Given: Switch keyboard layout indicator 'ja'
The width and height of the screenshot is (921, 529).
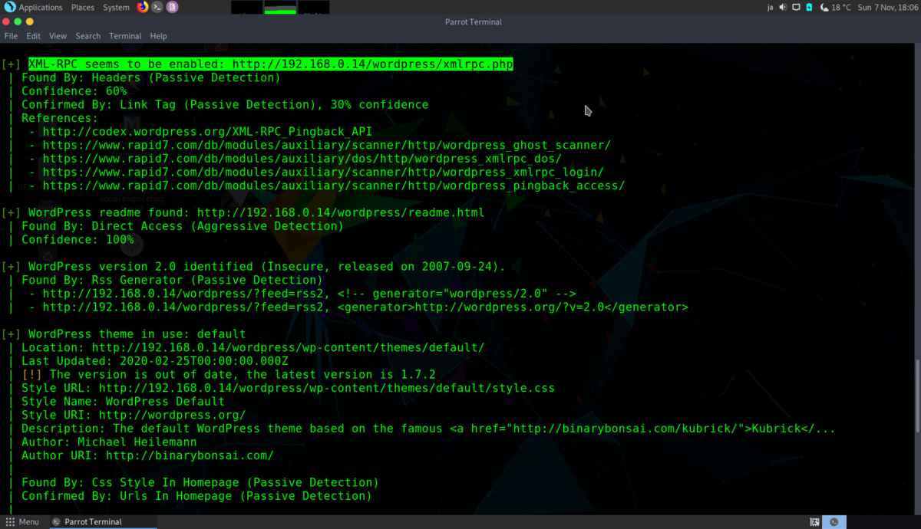Looking at the screenshot, I should click(x=770, y=7).
